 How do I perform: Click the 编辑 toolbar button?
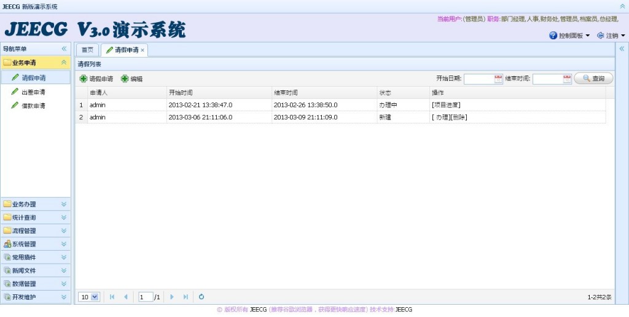point(132,79)
